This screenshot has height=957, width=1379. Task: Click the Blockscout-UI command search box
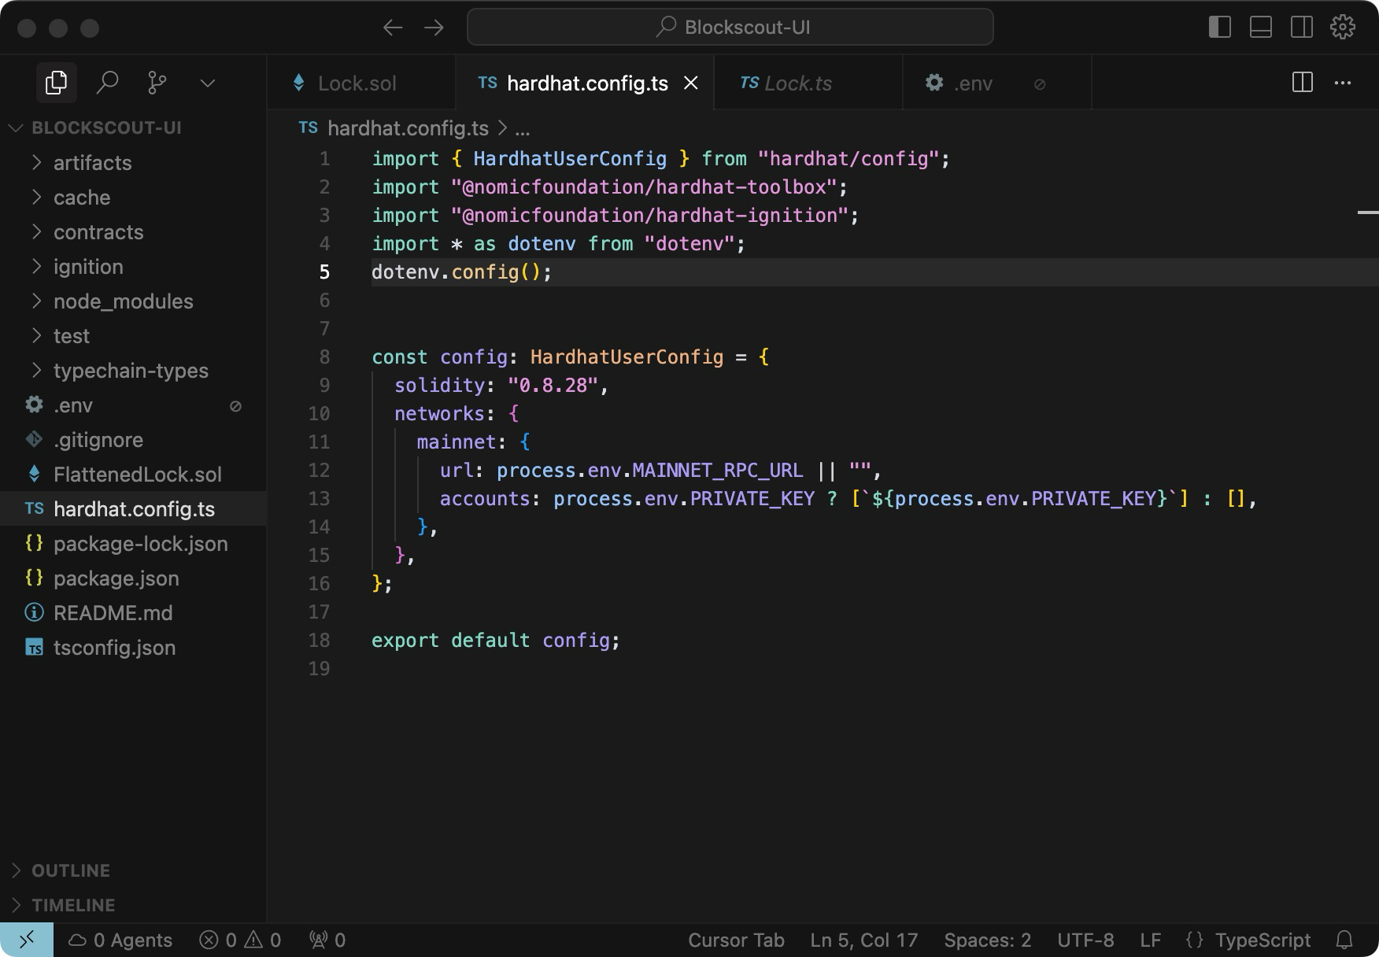click(x=730, y=28)
